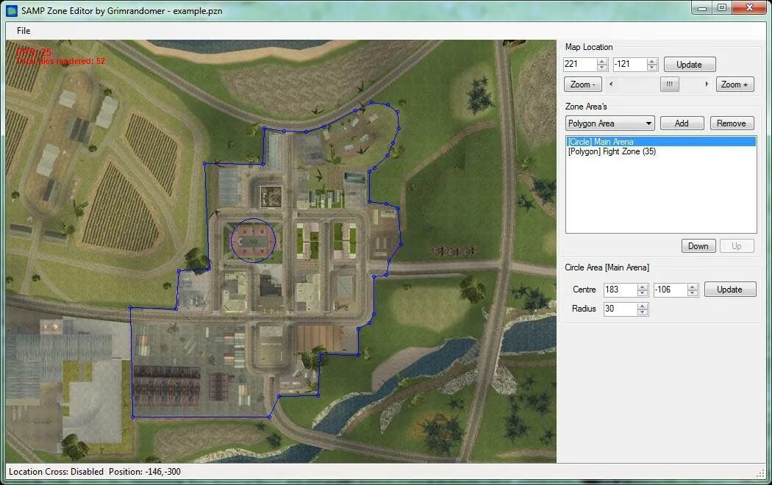
Task: Decrease the Map Location Y value -121
Action: [652, 68]
